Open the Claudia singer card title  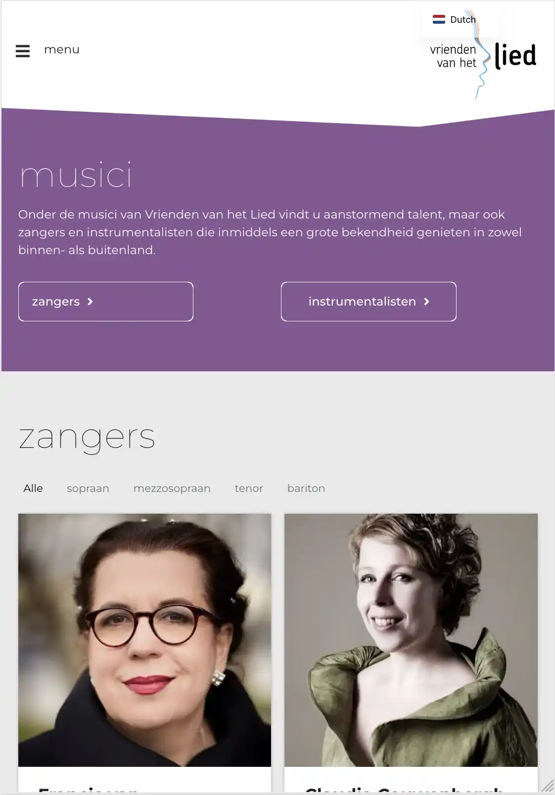[405, 790]
